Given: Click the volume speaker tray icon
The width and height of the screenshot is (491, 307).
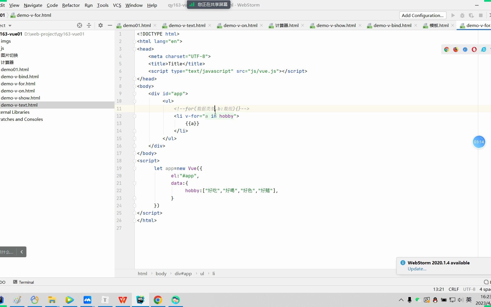Looking at the screenshot, I should [x=461, y=300].
